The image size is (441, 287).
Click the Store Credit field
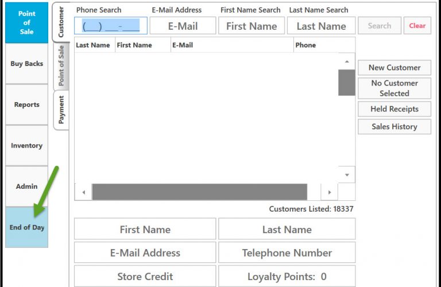pyautogui.click(x=145, y=276)
